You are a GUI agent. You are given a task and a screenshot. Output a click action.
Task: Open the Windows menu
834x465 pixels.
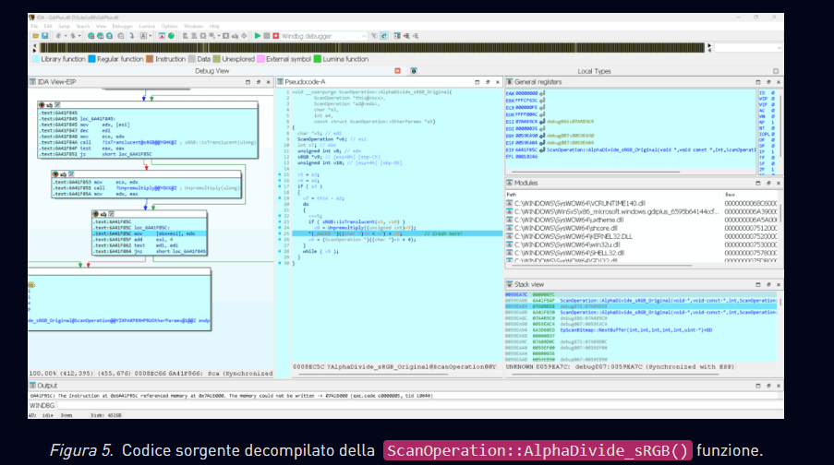(194, 26)
